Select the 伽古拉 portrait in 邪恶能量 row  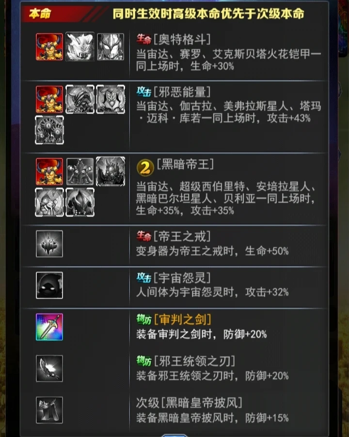pyautogui.click(x=80, y=100)
